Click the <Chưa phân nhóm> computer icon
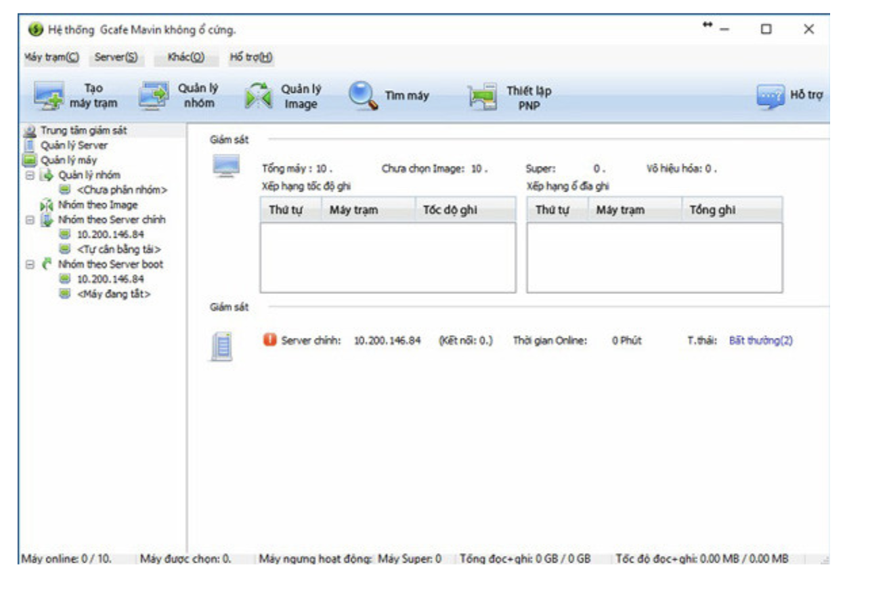The height and width of the screenshot is (589, 887). point(65,190)
